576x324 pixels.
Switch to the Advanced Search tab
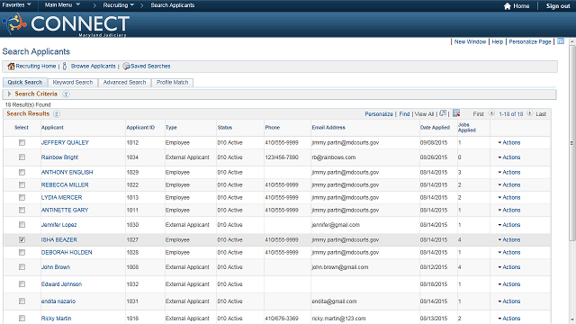pyautogui.click(x=124, y=82)
